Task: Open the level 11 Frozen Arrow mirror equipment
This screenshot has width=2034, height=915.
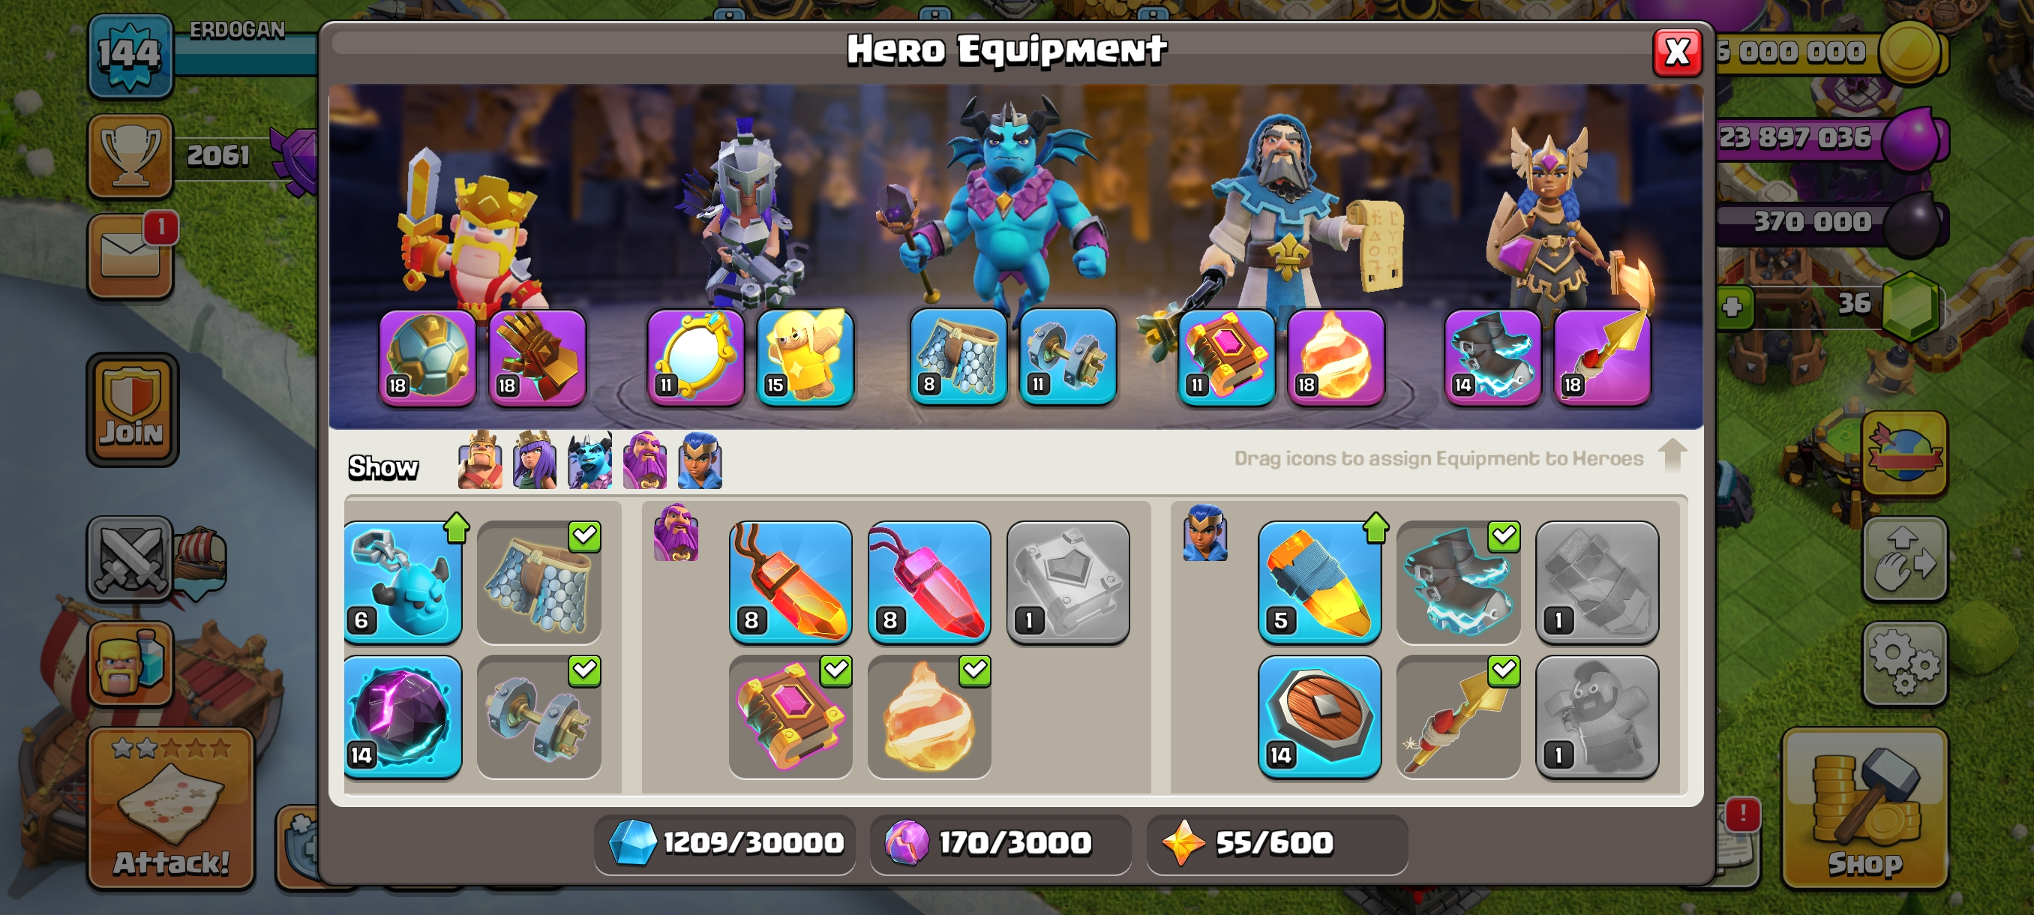Action: coord(694,357)
